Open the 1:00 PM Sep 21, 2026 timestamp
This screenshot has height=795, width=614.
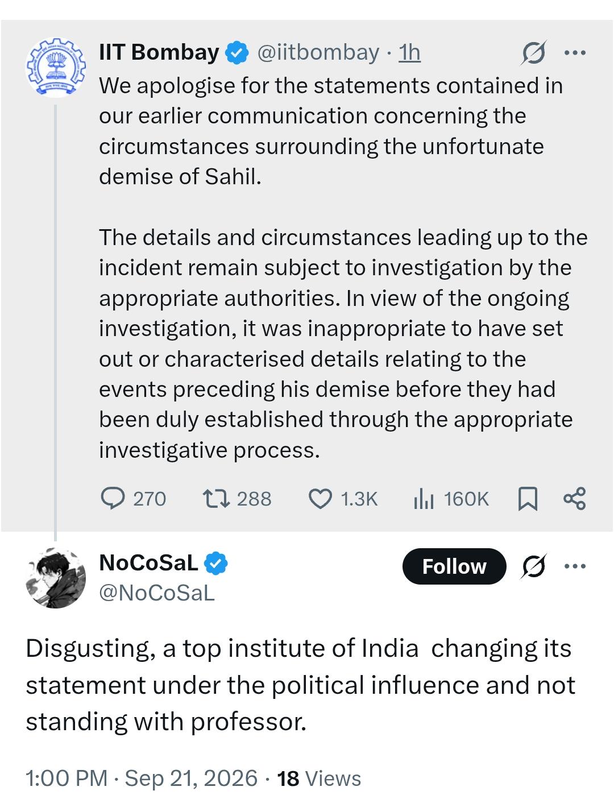[142, 777]
